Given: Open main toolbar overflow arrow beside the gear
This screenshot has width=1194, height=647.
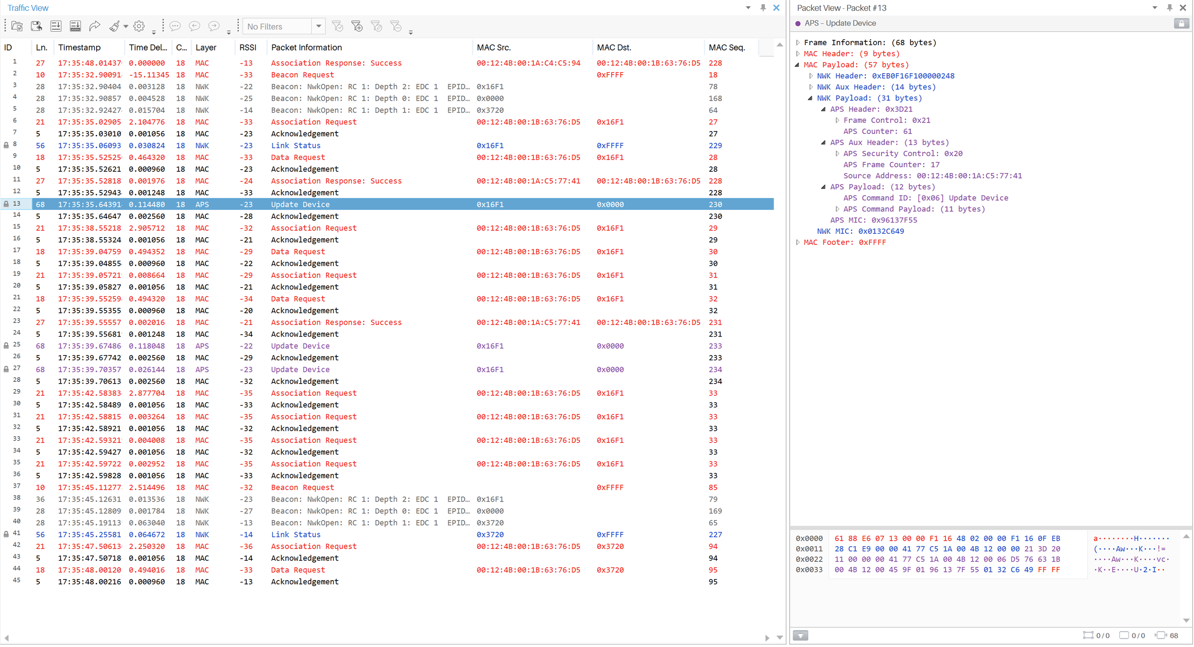Looking at the screenshot, I should [154, 32].
